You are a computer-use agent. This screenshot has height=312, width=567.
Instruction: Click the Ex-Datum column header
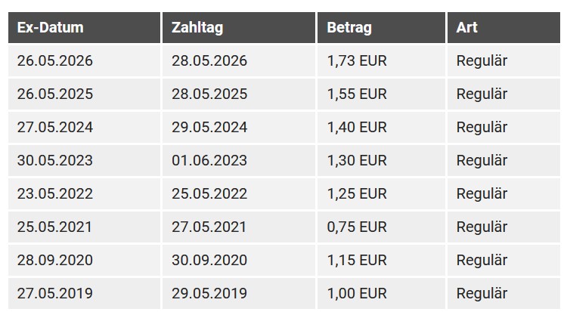pos(84,27)
